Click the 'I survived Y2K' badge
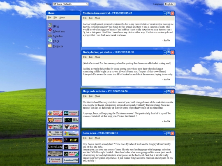The height and width of the screenshot is (166, 222). pyautogui.click(x=71, y=160)
